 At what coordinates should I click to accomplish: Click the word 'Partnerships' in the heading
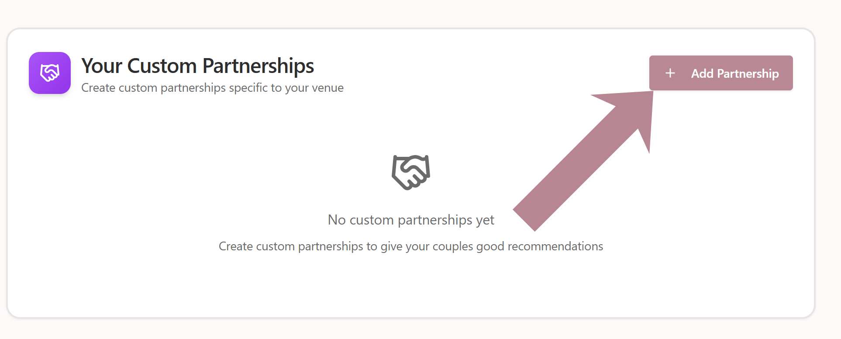pyautogui.click(x=258, y=66)
